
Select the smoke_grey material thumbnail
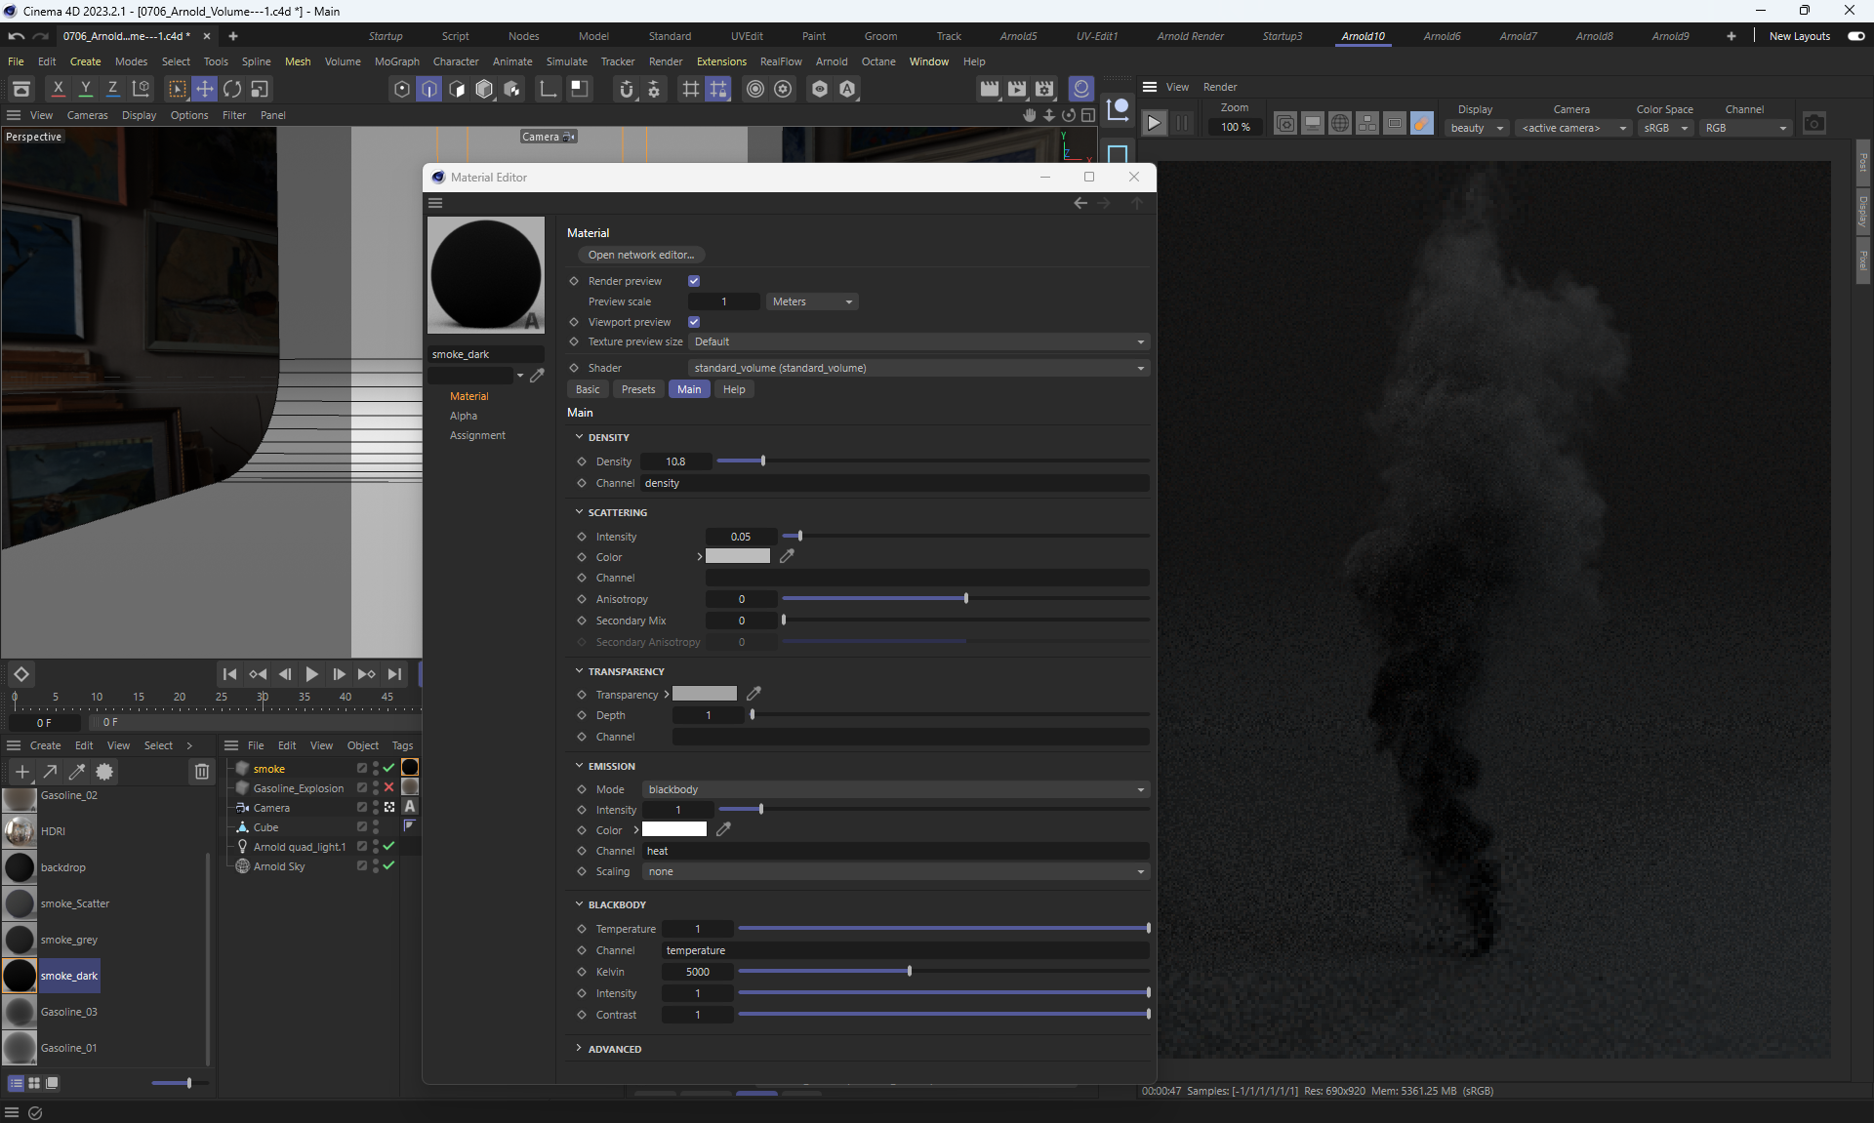tap(20, 940)
